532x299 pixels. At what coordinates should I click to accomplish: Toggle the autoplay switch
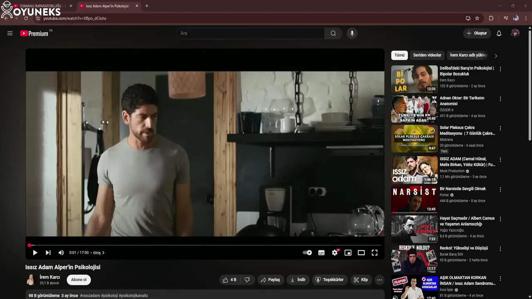tap(307, 252)
